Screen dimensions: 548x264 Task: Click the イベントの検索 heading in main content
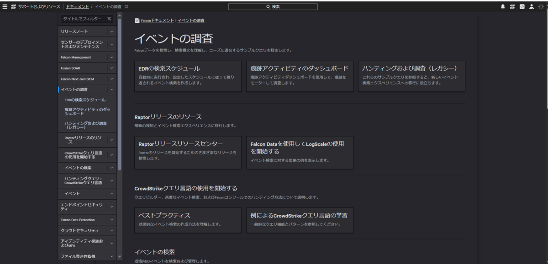coord(154,252)
